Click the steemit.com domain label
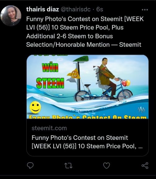 coord(49,128)
